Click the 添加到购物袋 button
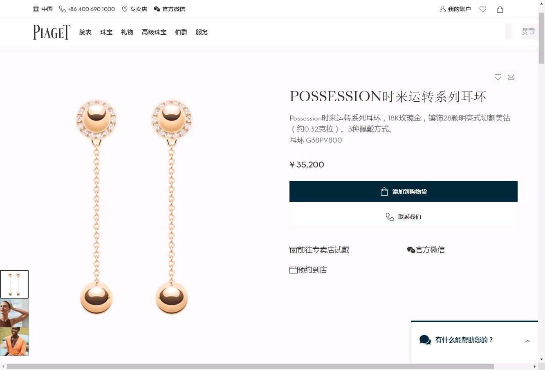Image resolution: width=545 pixels, height=370 pixels. click(404, 192)
